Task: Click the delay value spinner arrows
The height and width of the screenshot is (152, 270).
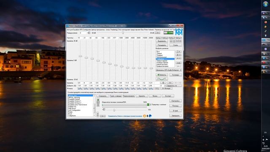Action: (165, 86)
